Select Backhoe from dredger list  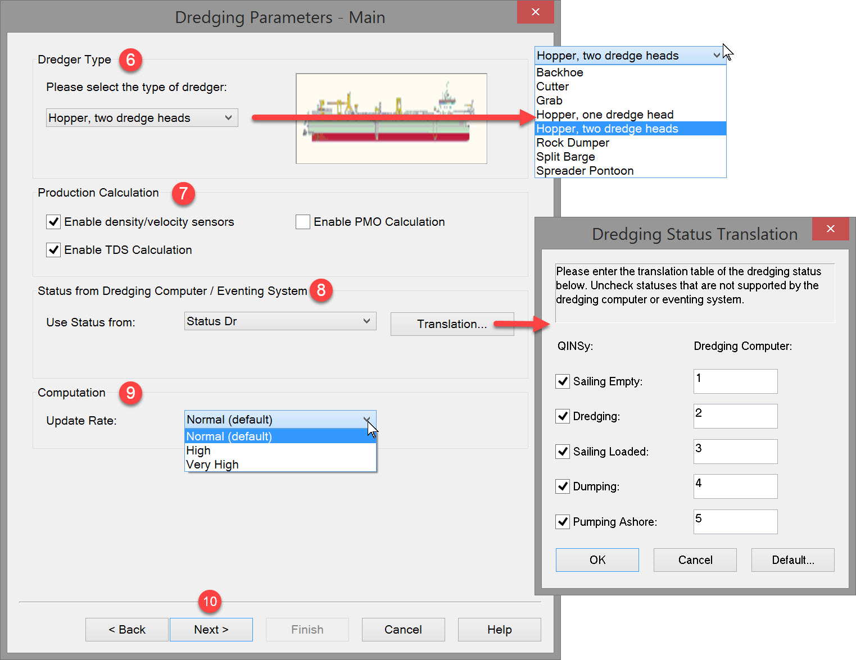pyautogui.click(x=560, y=72)
